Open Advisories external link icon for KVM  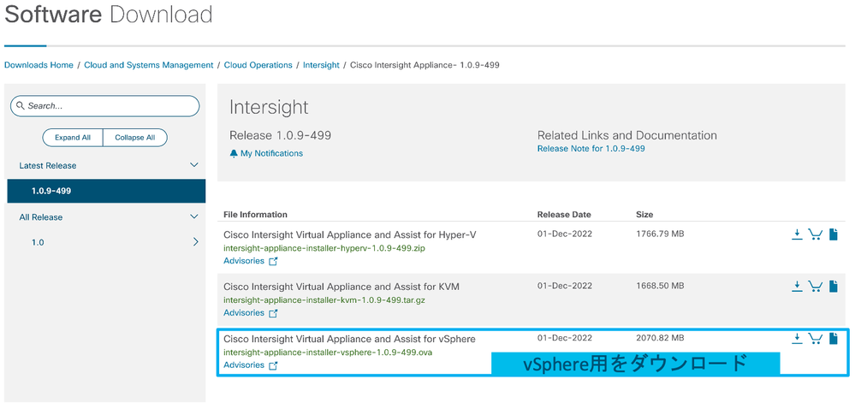[273, 313]
